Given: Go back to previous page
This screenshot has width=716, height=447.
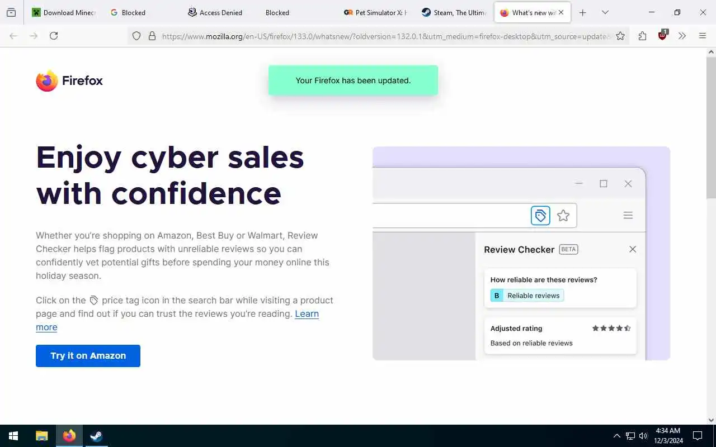Looking at the screenshot, I should (x=13, y=36).
